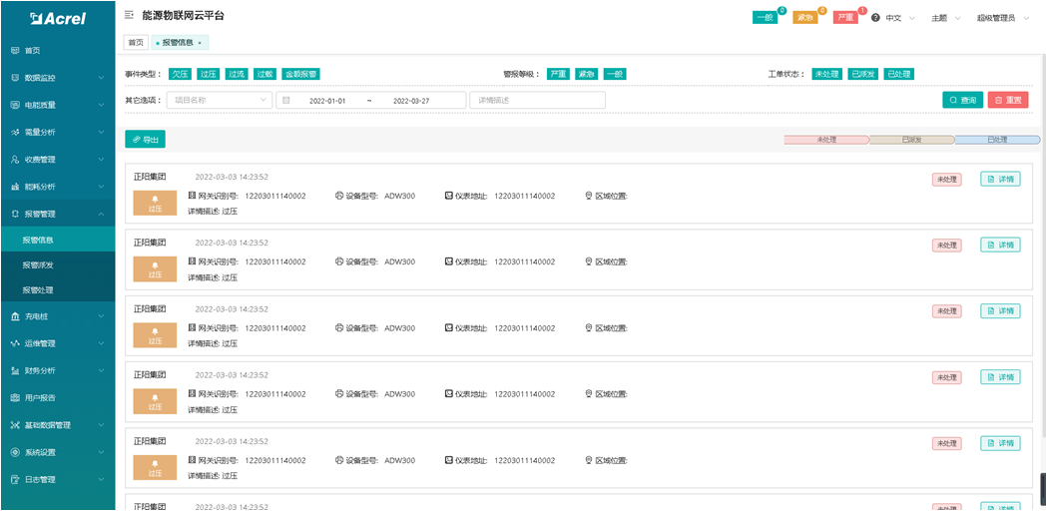1047x511 pixels.
Task: Click the 电能质量 sidebar icon
Action: tap(15, 105)
